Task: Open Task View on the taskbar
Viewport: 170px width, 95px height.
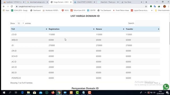Action: [16, 93]
